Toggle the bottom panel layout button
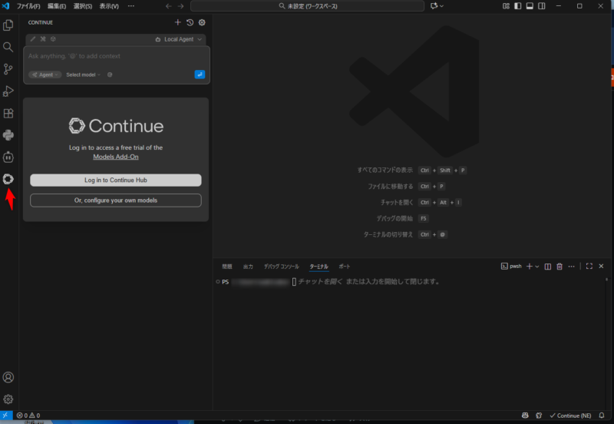The image size is (614, 424). tap(530, 6)
